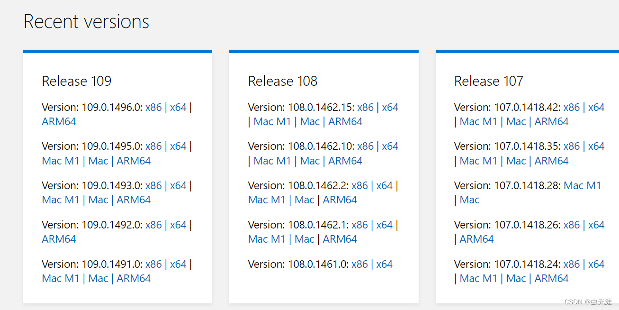Download x86 build of version 109.0.1496.0

point(153,107)
